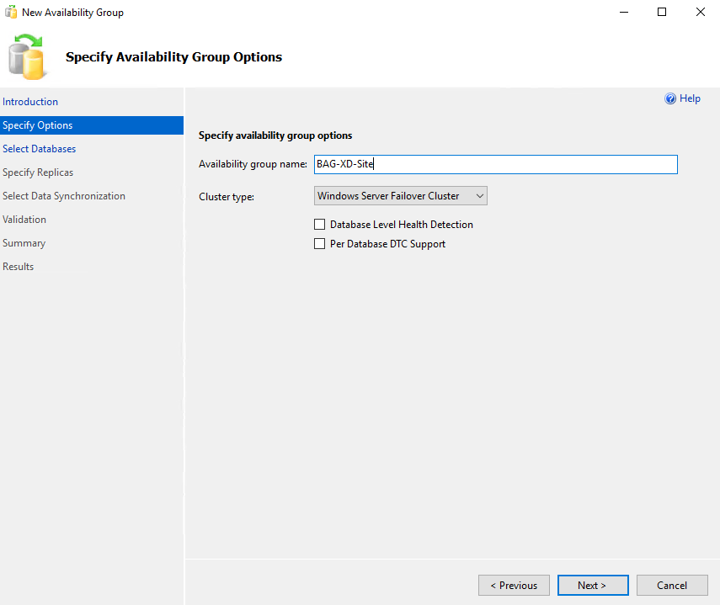
Task: Click the Cluster type dropdown arrow
Action: [x=480, y=196]
